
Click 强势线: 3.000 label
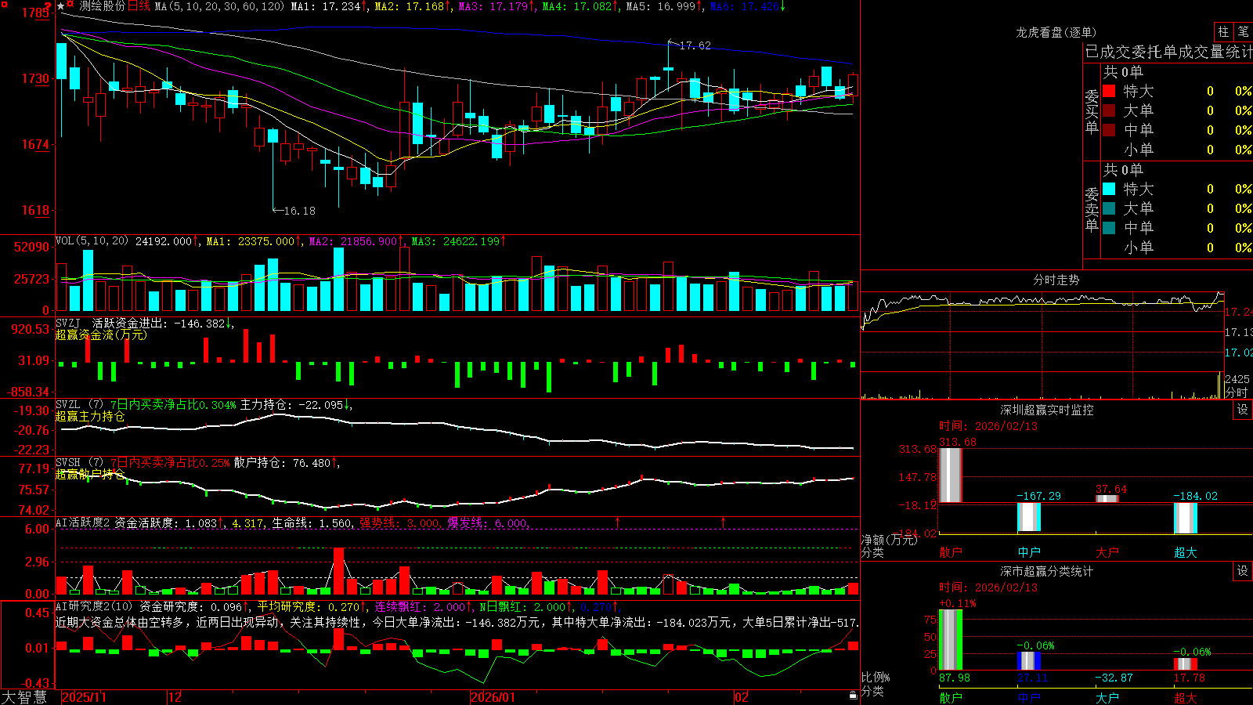pyautogui.click(x=400, y=523)
